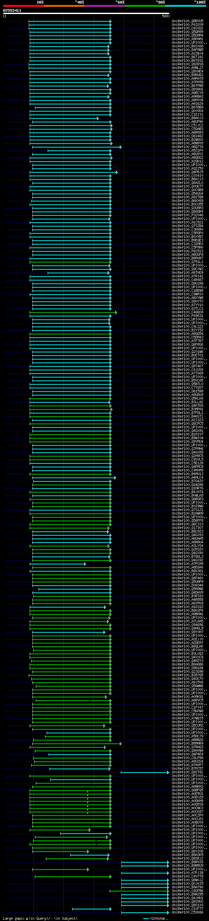Open hit UniRef100_A9PAM1
This screenshot has width=209, height=921.
(x=187, y=39)
